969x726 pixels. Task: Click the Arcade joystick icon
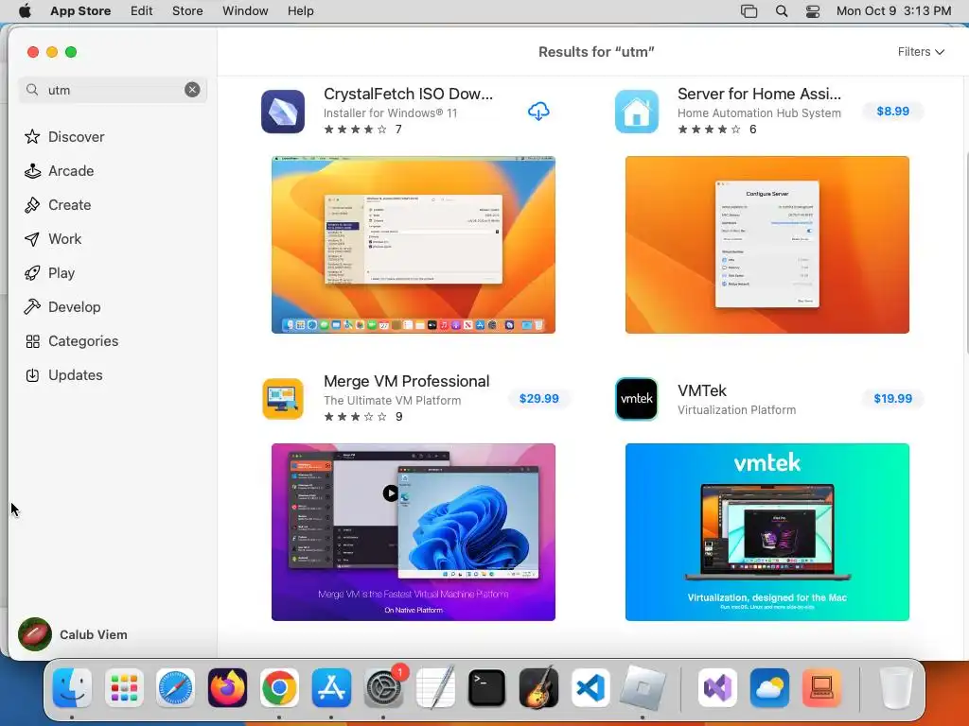[x=32, y=171]
